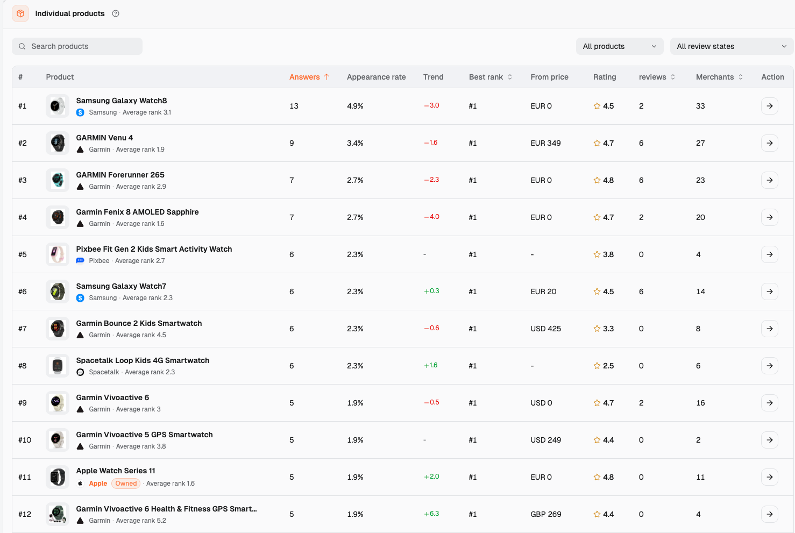Click the Spacetalk brand logo icon
The width and height of the screenshot is (795, 533).
click(80, 372)
